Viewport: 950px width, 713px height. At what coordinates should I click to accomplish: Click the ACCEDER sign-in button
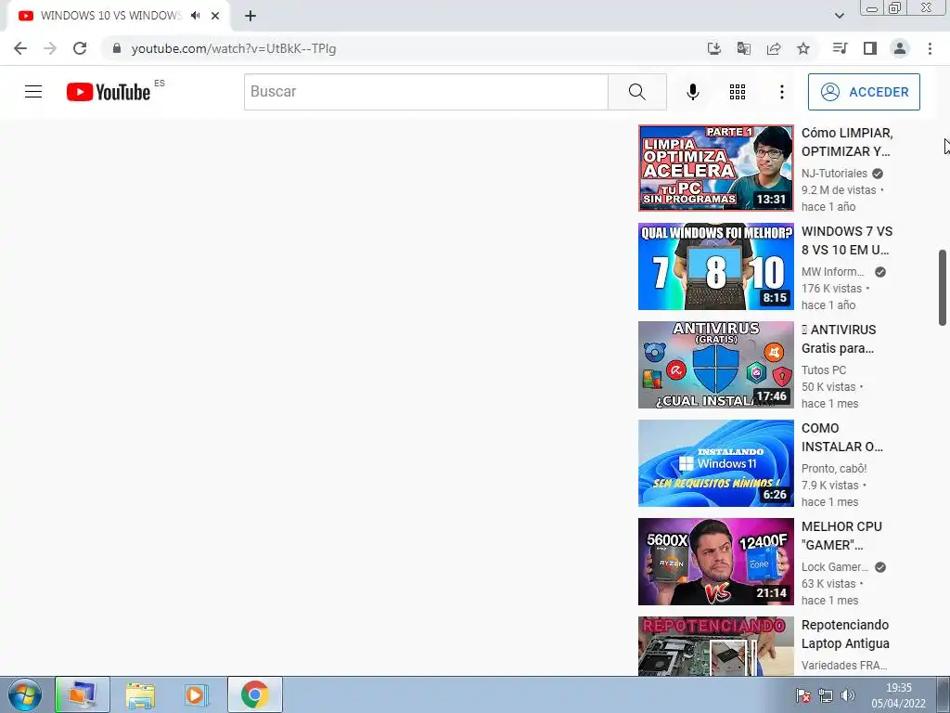pos(864,92)
